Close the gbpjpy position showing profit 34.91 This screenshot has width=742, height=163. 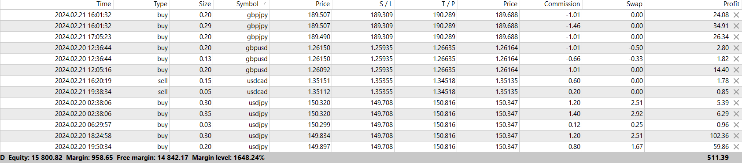point(736,26)
